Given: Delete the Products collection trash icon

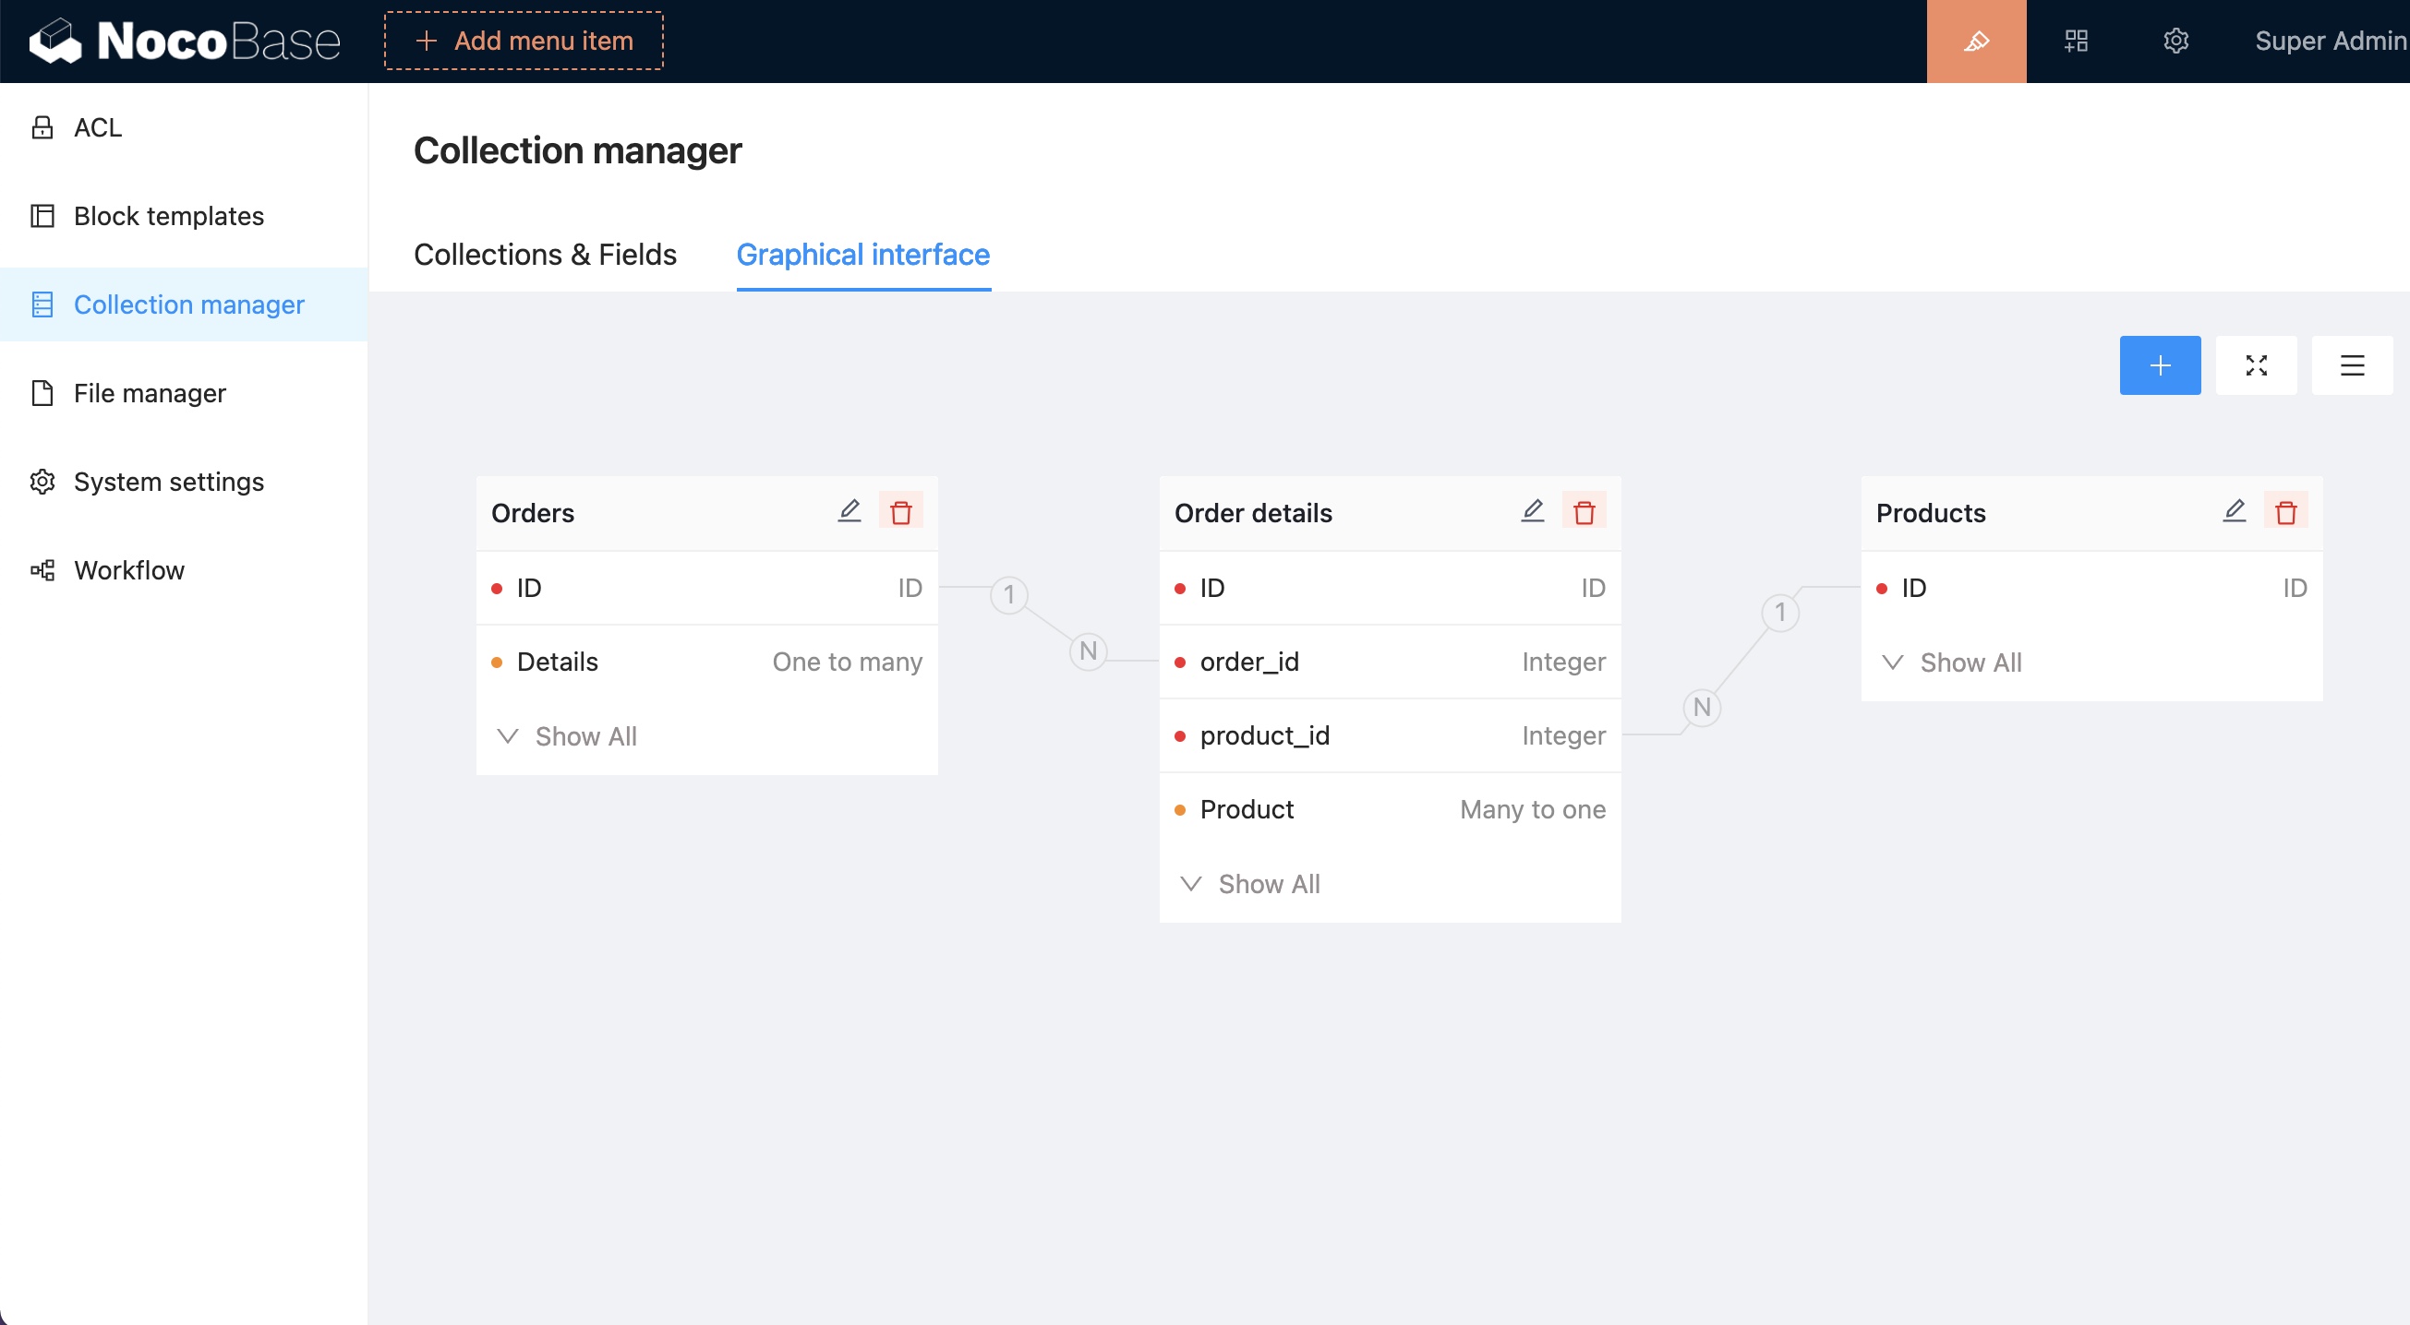Looking at the screenshot, I should pos(2284,511).
